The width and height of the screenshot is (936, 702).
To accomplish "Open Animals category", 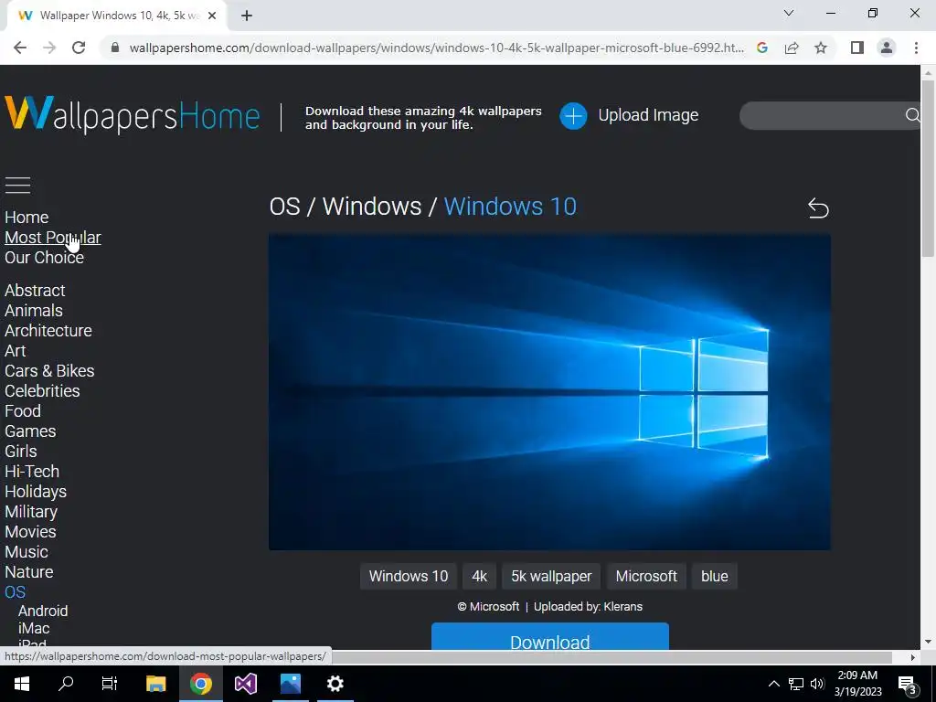I will pyautogui.click(x=34, y=311).
